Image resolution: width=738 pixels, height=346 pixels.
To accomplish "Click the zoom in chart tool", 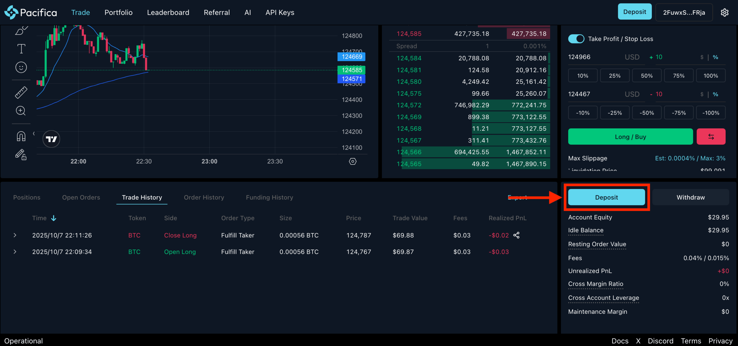I will (x=21, y=111).
